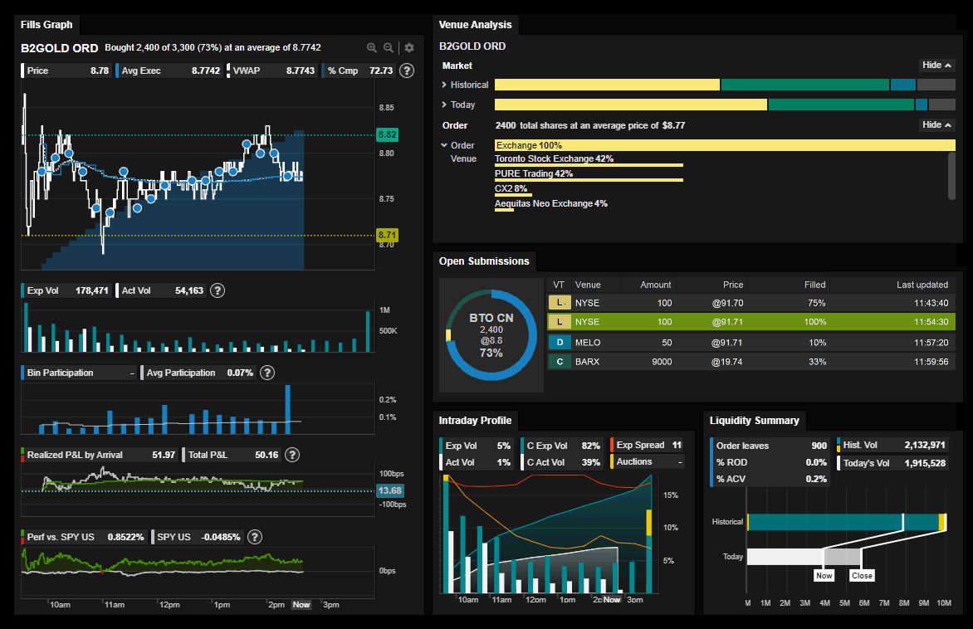Select CX2 8% venue
The width and height of the screenshot is (973, 629).
(x=511, y=190)
